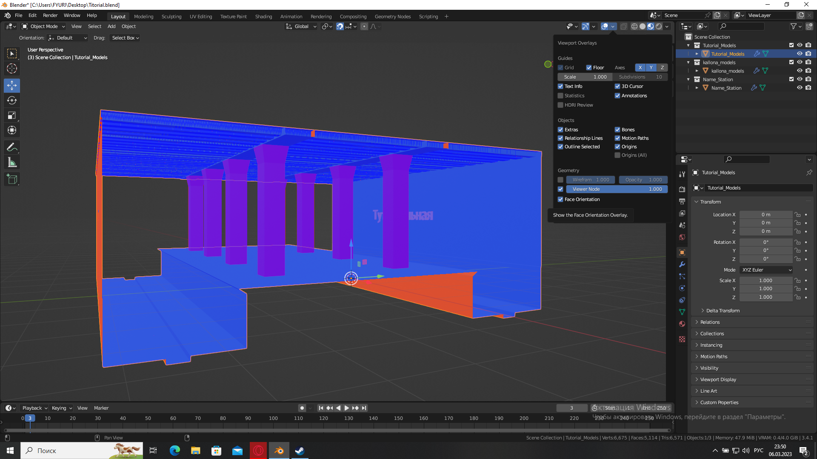Open the Object Mode dropdown

[43, 26]
